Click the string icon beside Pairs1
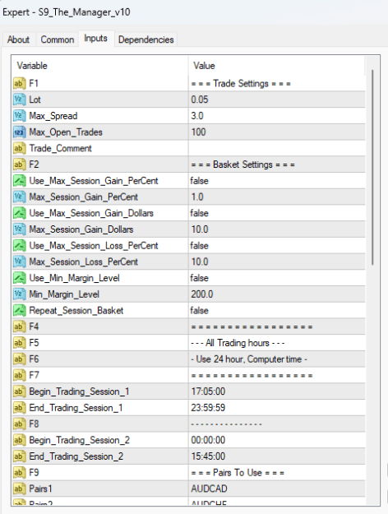 [x=20, y=489]
